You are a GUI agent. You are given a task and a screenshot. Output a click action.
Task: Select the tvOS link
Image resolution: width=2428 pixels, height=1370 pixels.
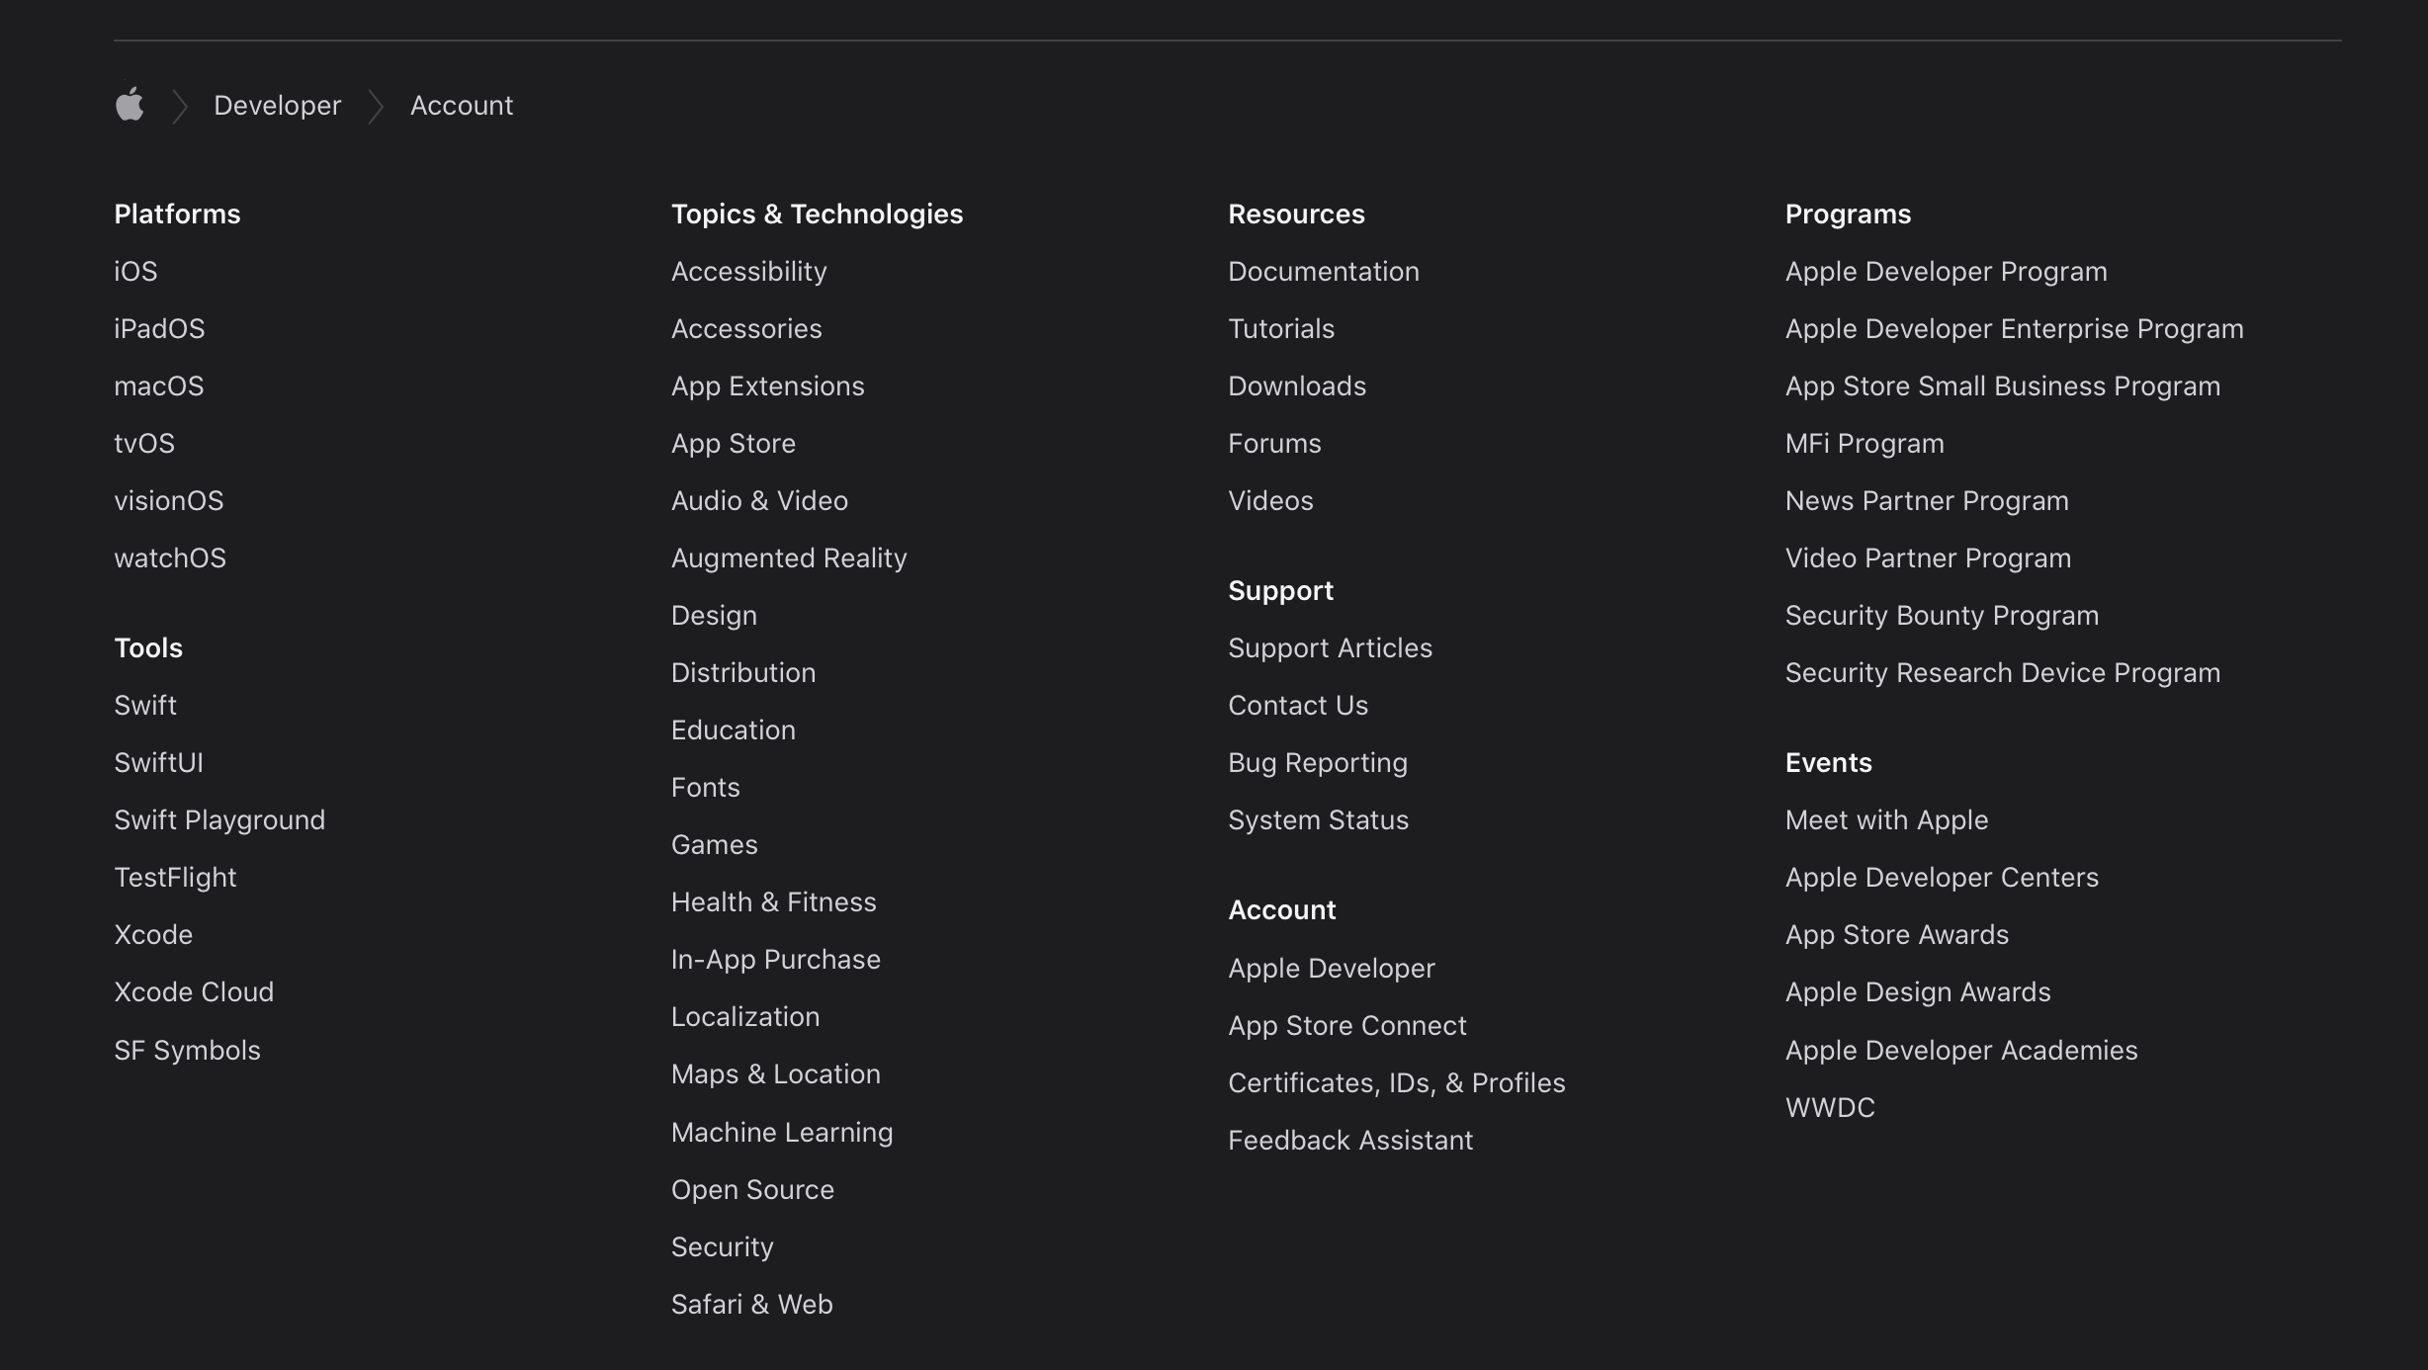coord(144,443)
